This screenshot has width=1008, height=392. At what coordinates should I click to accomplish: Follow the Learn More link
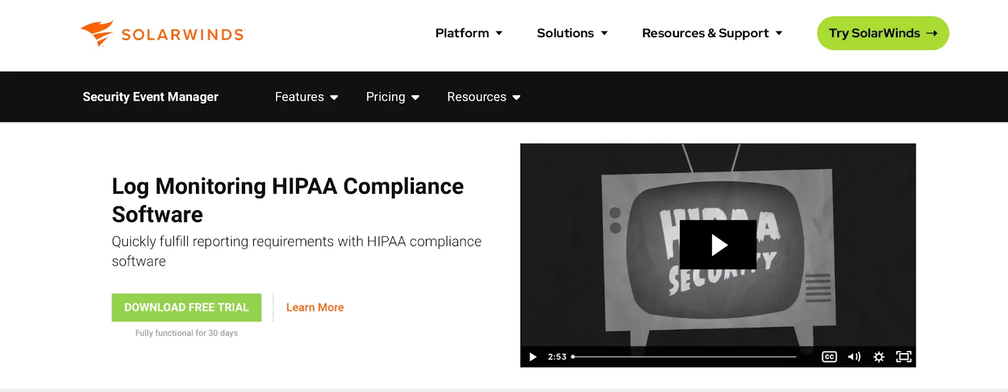[315, 307]
